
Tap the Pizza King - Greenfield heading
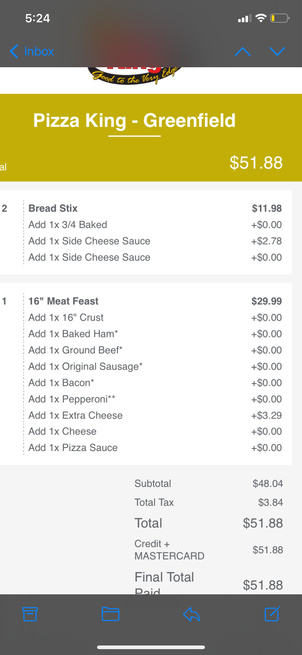pyautogui.click(x=134, y=121)
